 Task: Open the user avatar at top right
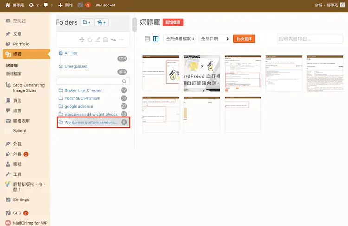342,5
